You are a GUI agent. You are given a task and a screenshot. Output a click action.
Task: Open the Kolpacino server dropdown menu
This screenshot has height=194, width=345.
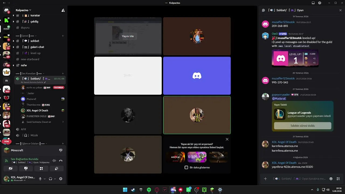click(23, 10)
